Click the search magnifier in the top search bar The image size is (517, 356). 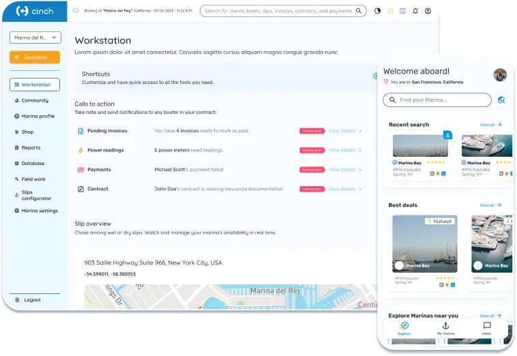(x=359, y=11)
